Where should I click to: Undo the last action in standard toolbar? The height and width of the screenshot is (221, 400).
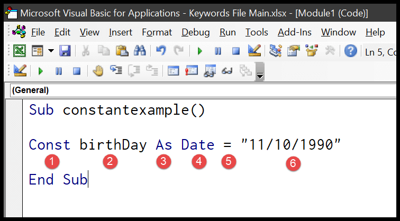click(160, 52)
